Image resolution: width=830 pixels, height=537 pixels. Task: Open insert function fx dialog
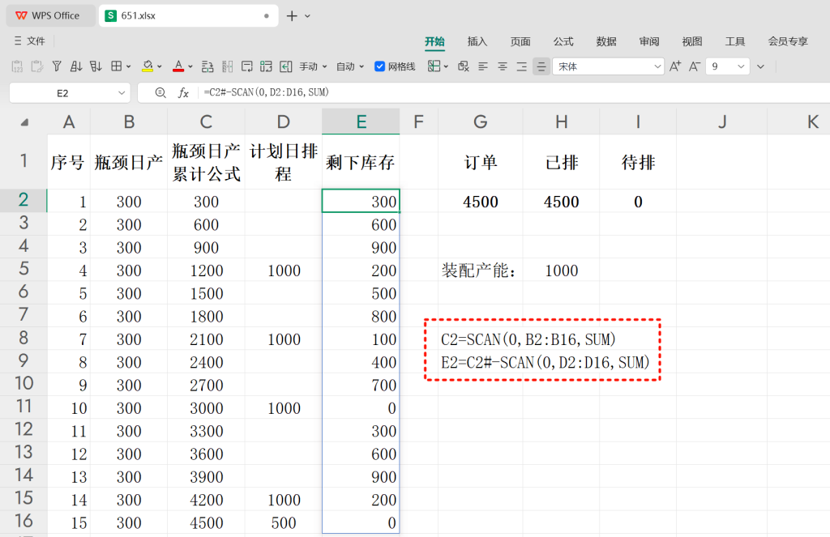point(183,92)
